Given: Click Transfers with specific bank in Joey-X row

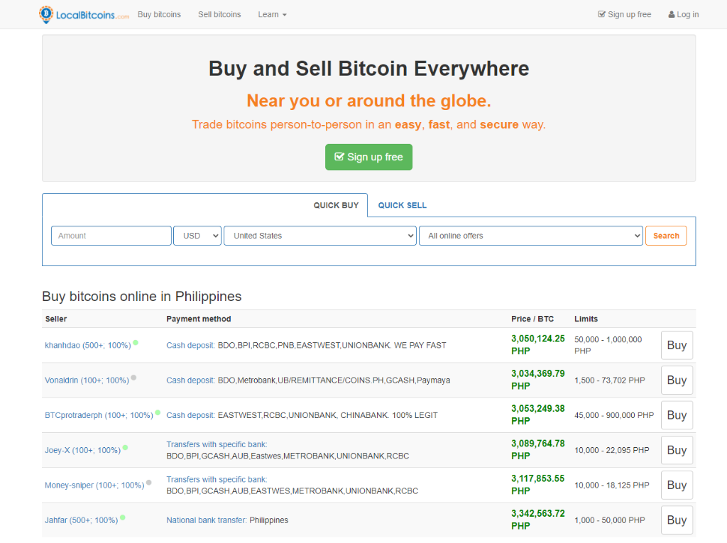Looking at the screenshot, I should [x=217, y=444].
